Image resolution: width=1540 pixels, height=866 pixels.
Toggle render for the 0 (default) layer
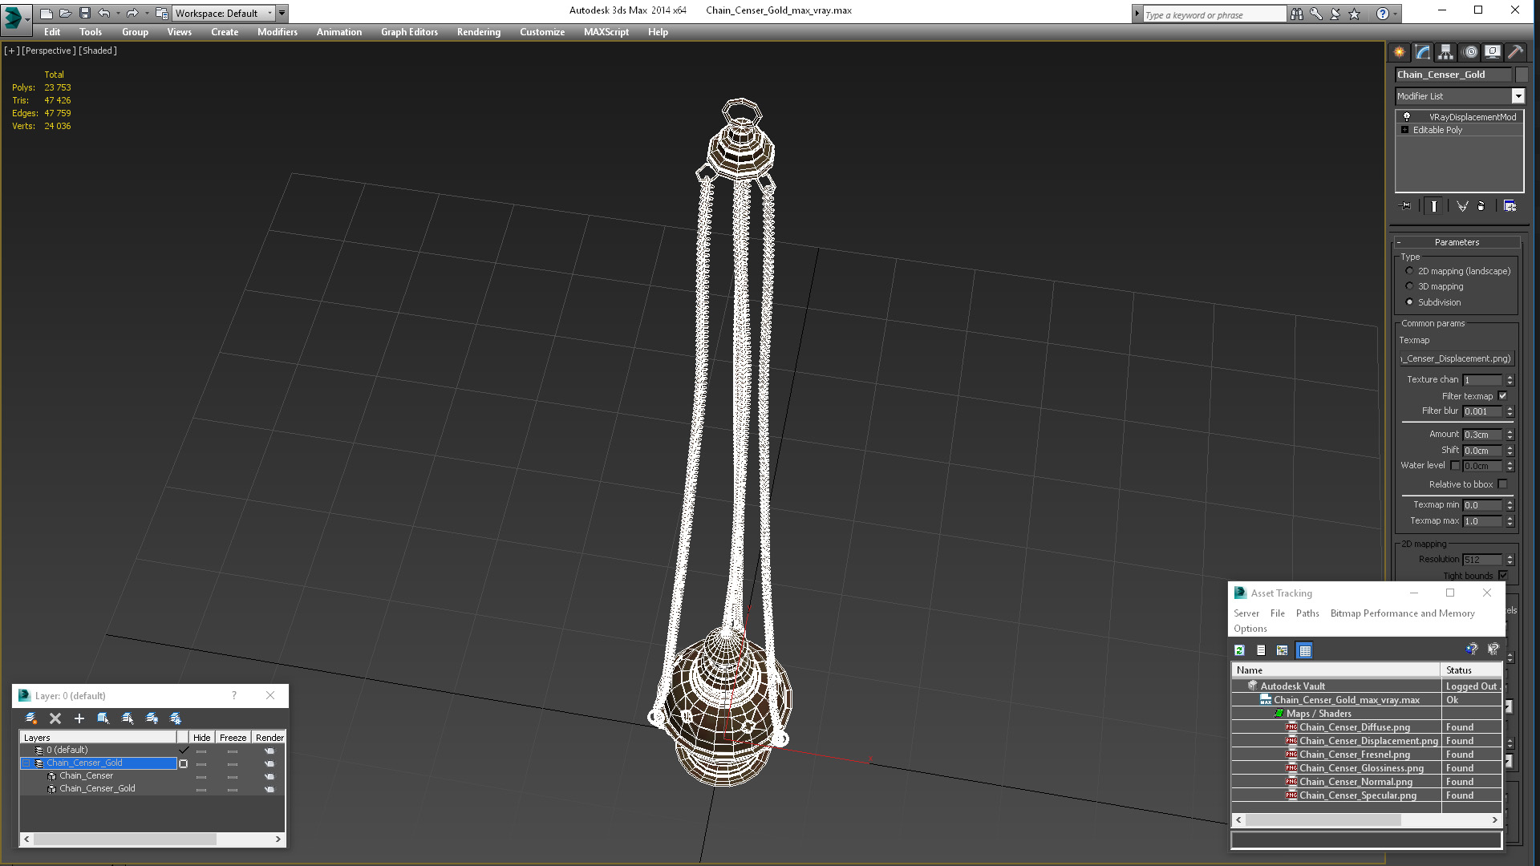(x=269, y=751)
